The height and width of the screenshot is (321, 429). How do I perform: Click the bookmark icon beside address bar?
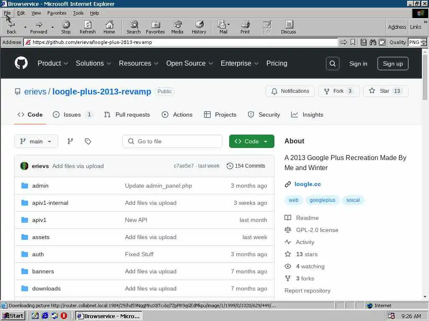353,42
